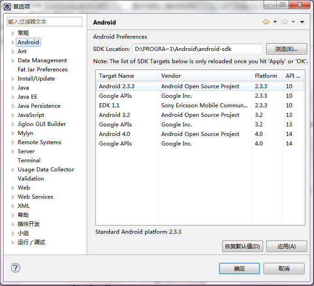Select the Android 4.0 target row

pos(200,134)
